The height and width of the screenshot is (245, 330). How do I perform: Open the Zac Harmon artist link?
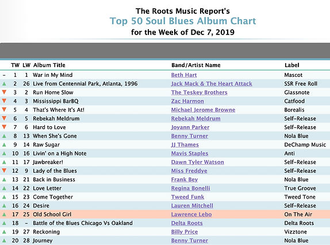tap(187, 101)
